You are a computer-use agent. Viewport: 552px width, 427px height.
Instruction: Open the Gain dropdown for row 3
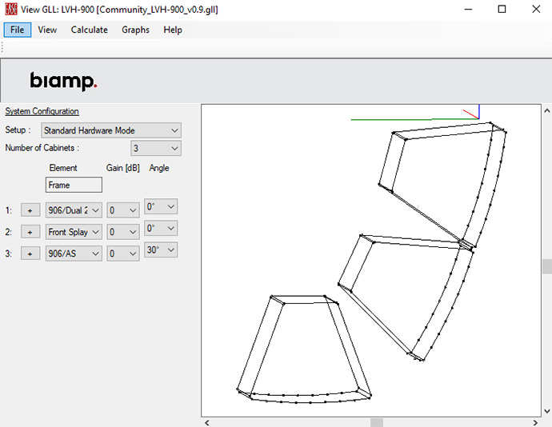point(123,253)
